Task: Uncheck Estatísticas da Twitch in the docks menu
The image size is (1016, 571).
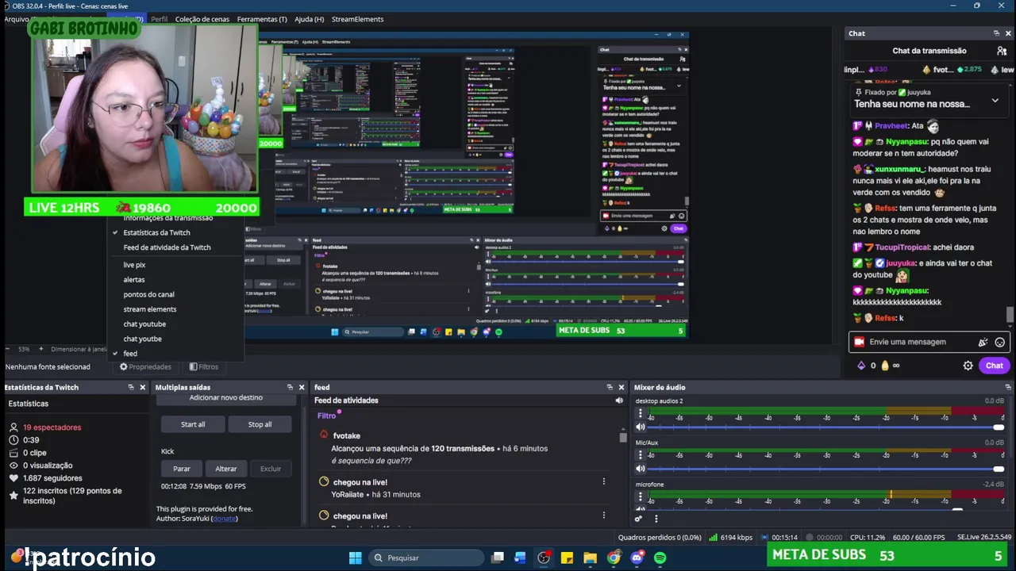Action: [156, 232]
